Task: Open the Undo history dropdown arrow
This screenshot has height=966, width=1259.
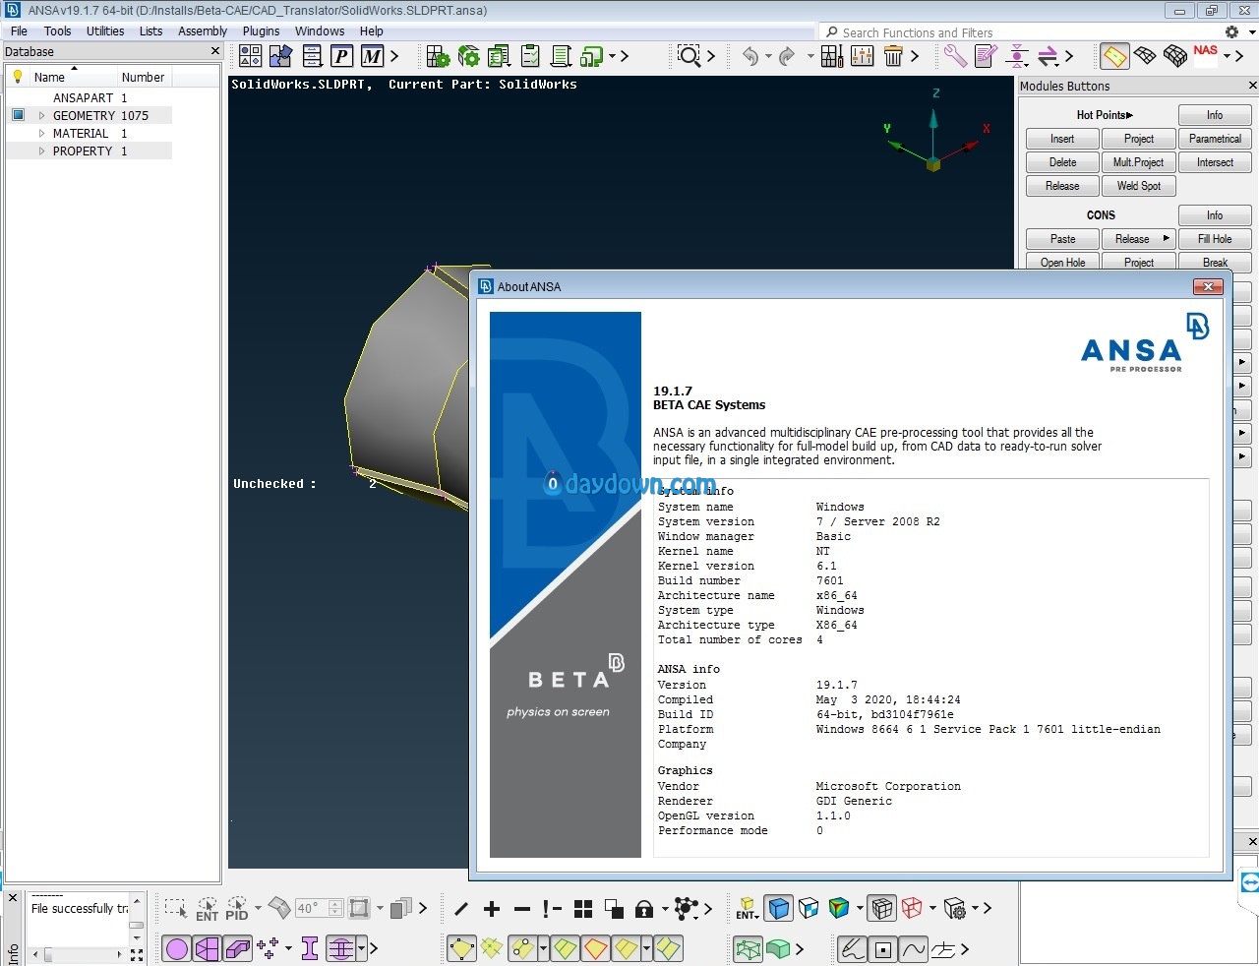Action: point(768,56)
